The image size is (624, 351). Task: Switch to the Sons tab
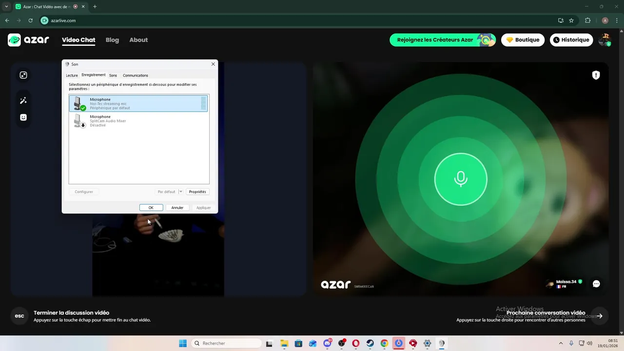point(113,76)
